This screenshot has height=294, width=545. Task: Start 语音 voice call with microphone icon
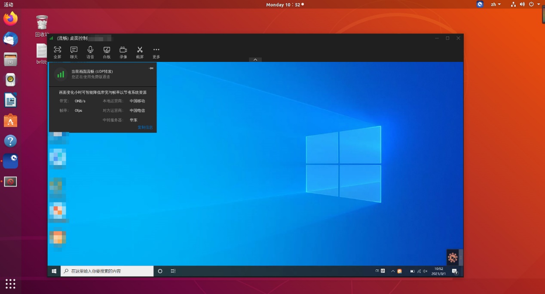pyautogui.click(x=90, y=52)
